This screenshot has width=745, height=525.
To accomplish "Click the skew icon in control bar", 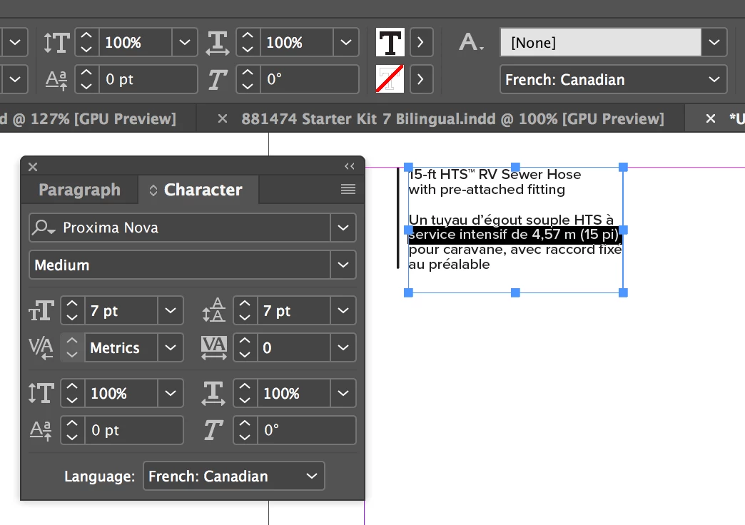I will click(x=217, y=79).
